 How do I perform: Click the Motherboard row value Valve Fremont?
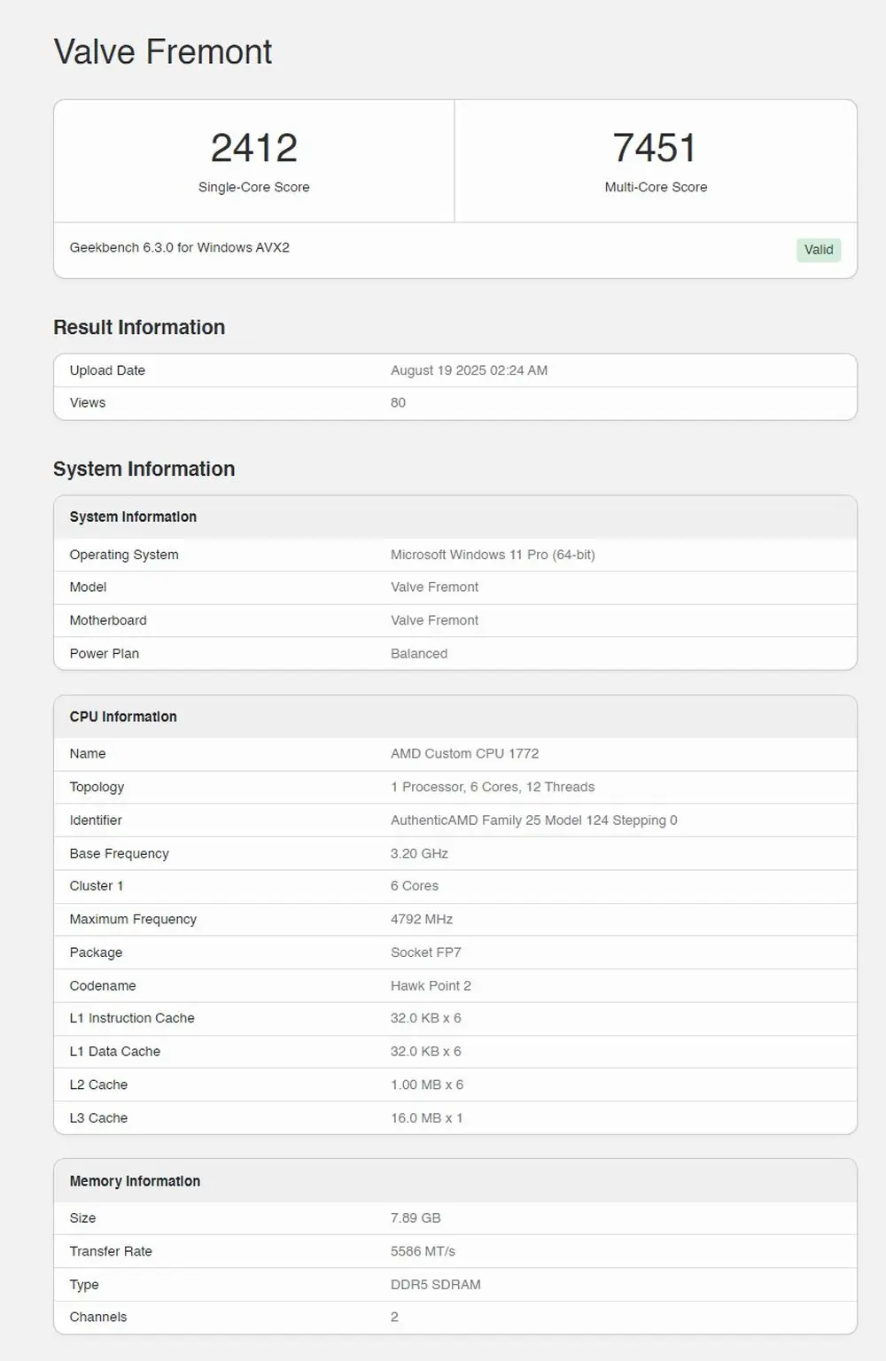pyautogui.click(x=434, y=620)
